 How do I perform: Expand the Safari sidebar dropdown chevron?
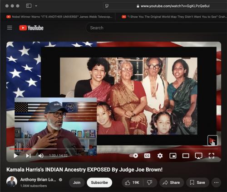click(36, 6)
